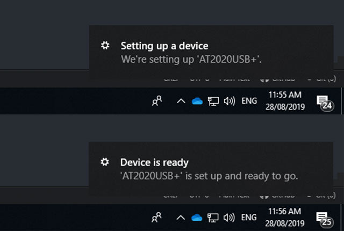Viewport: 344px width, 231px height.
Task: Expand hidden tray icons near 11:55 AM clock
Action: (x=181, y=101)
